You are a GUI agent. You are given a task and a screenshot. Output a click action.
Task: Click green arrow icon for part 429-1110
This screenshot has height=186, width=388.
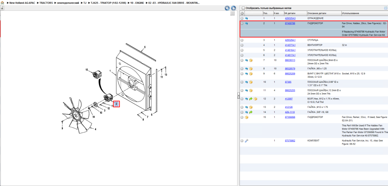pyautogui.click(x=251, y=112)
